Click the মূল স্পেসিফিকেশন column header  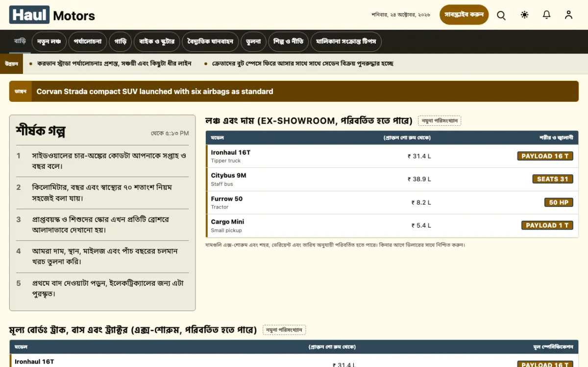pyautogui.click(x=553, y=347)
